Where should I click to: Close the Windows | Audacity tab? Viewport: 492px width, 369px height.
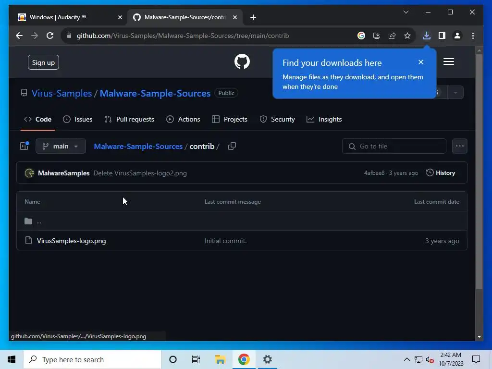(x=120, y=17)
